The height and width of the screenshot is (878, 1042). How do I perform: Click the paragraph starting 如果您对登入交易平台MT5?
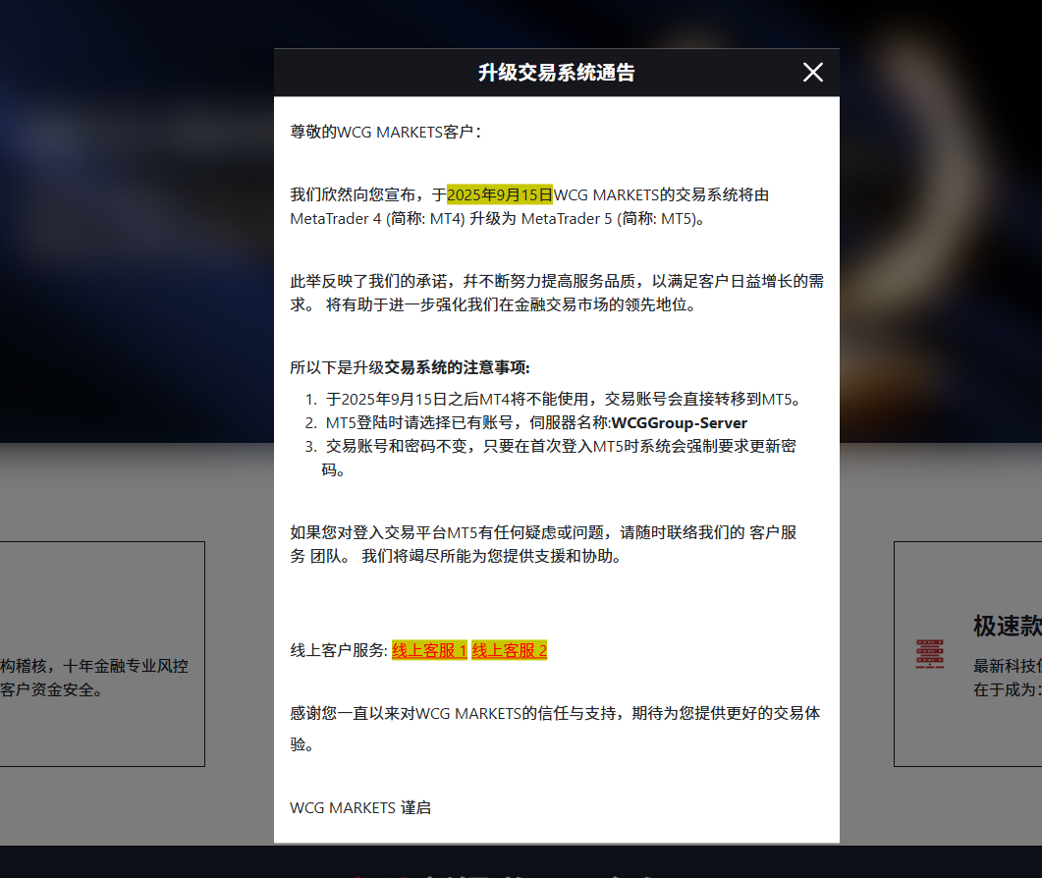(x=543, y=532)
